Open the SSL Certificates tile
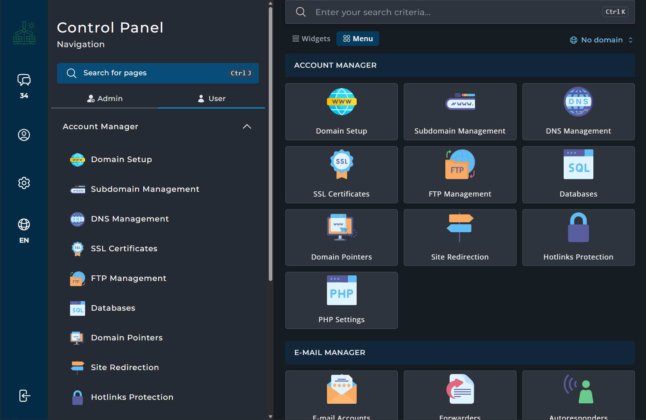 pyautogui.click(x=341, y=175)
